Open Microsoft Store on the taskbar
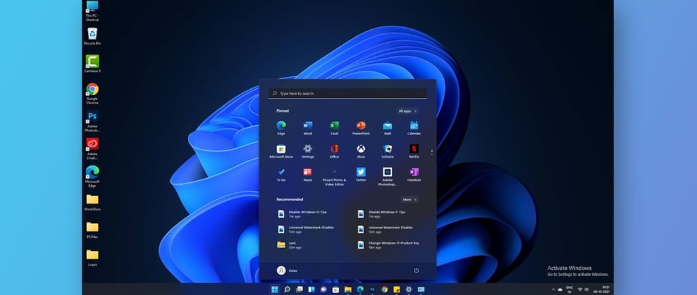697x295 pixels. click(x=336, y=290)
